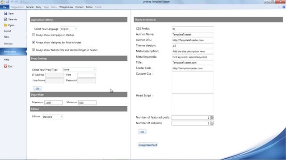The image size is (286, 160).
Task: Toggle 'Always show start page on startup'
Action: tap(34, 35)
